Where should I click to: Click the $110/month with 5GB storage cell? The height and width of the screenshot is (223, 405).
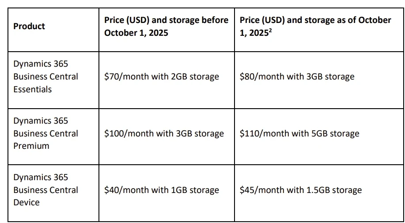[x=299, y=133]
